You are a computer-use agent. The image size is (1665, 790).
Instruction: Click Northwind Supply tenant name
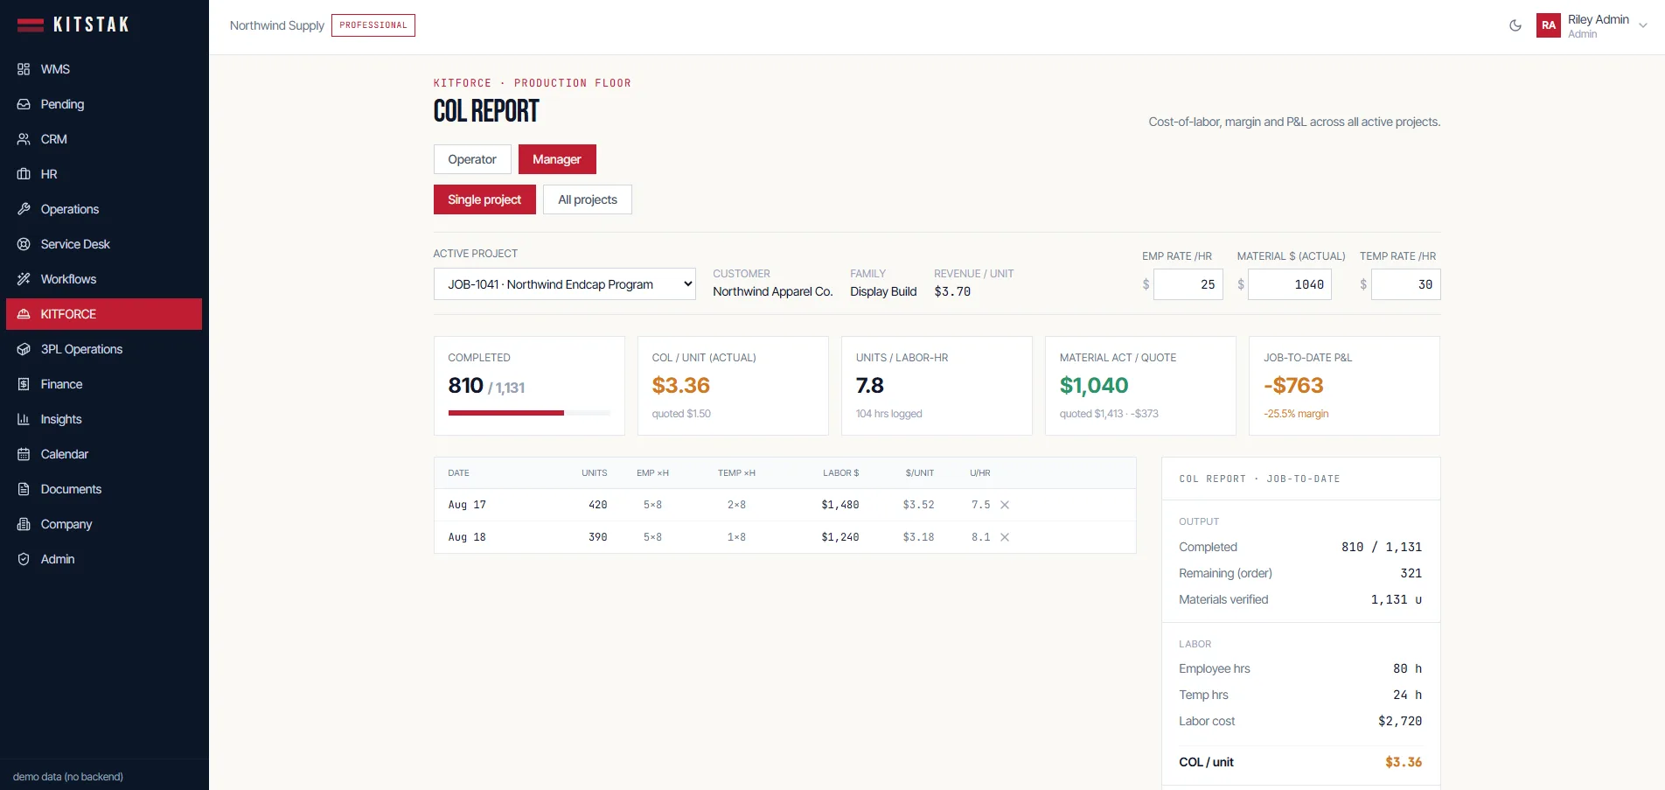coord(277,25)
